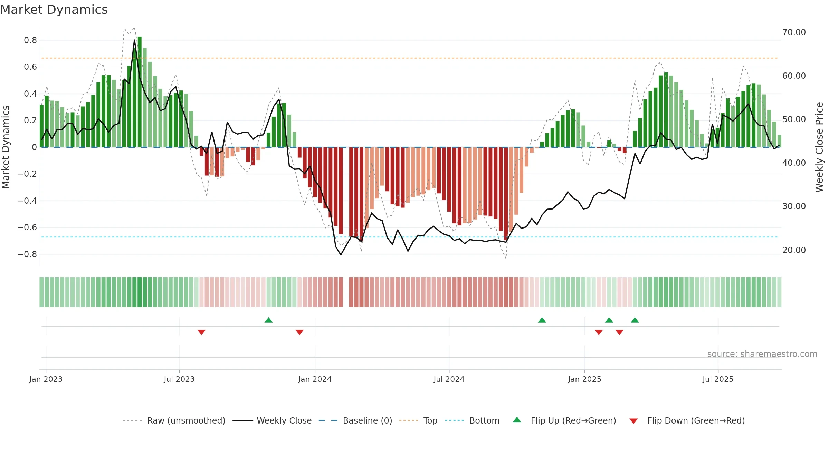
Task: Click the first red flip-down marker after Jan 2025
Action: pyautogui.click(x=599, y=332)
